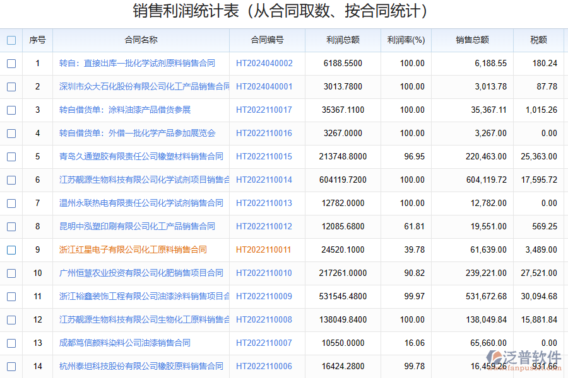Check the checkbox for row 1 转自：直接出库 contract
The image size is (568, 378).
point(11,63)
